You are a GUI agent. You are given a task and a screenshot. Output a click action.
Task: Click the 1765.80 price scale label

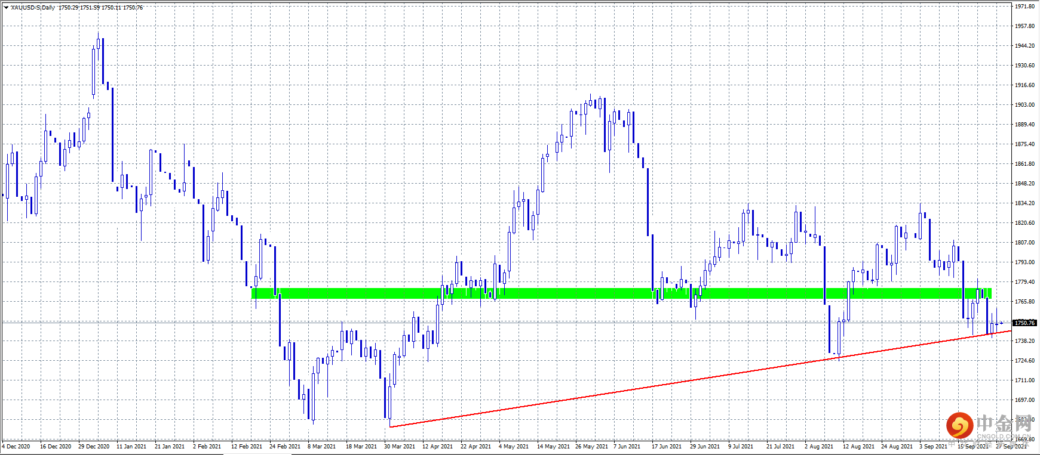point(1024,302)
